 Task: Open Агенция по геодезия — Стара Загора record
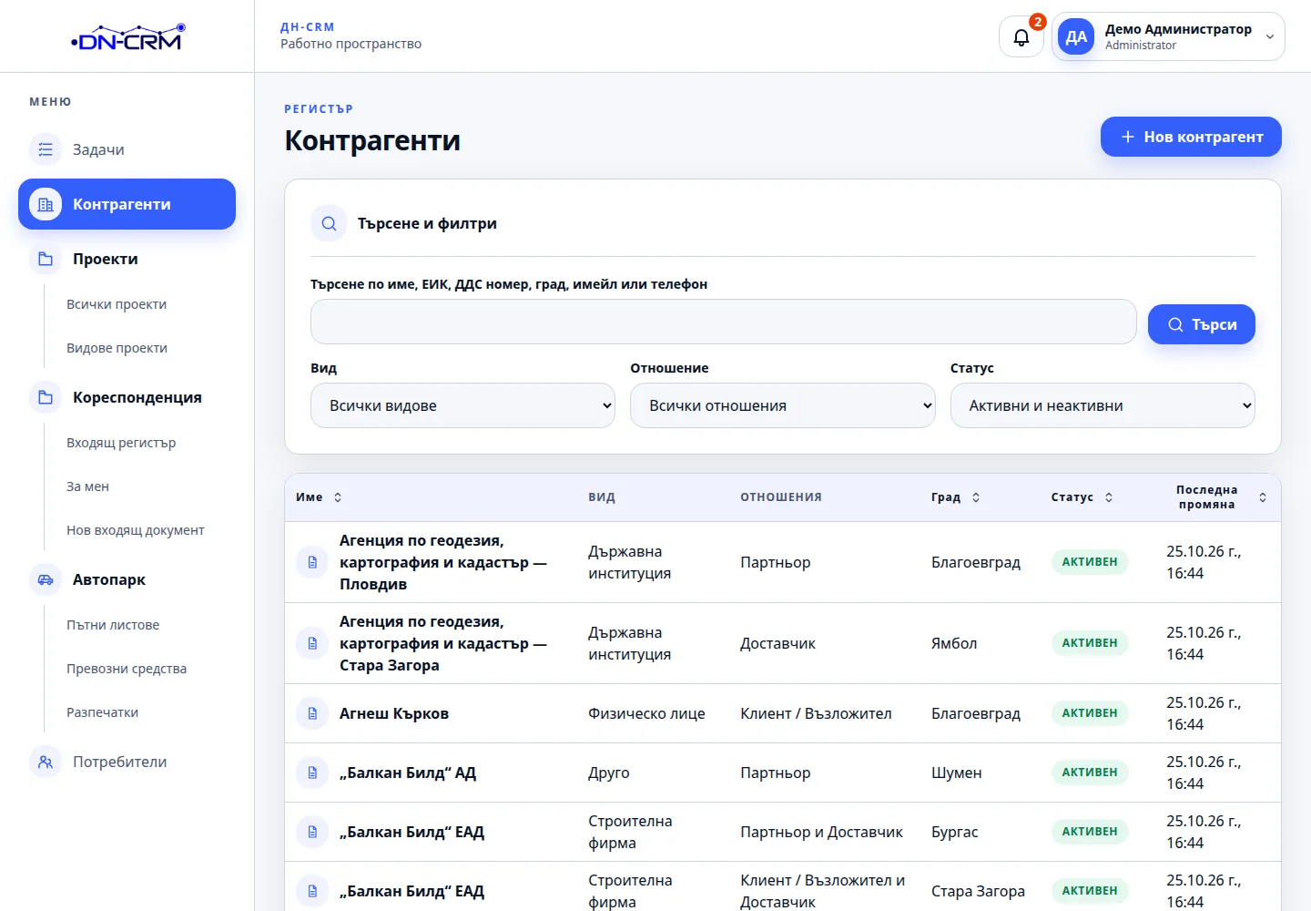click(x=443, y=643)
